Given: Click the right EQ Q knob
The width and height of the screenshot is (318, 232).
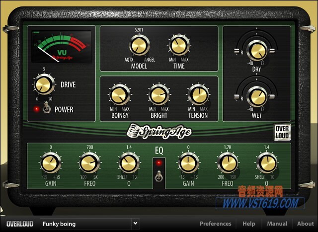Looking at the screenshot, I should click(266, 162).
